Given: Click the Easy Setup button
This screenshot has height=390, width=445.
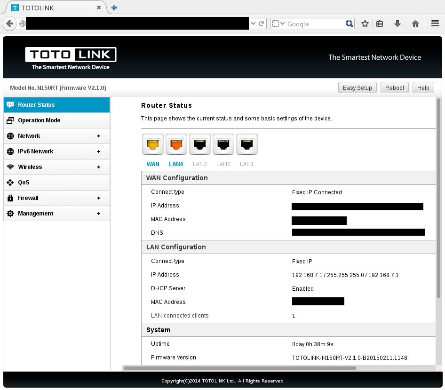Looking at the screenshot, I should pos(358,88).
